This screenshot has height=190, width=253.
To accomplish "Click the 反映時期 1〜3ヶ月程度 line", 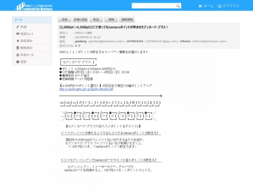I will tap(76, 79).
